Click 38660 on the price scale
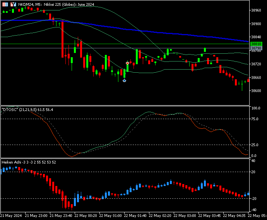The height and width of the screenshot is (220, 267). click(256, 78)
